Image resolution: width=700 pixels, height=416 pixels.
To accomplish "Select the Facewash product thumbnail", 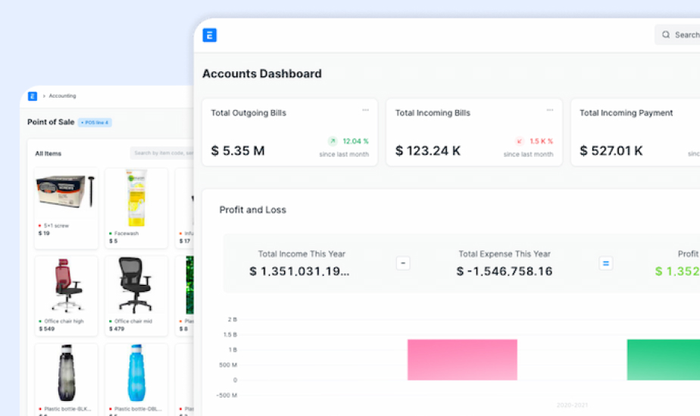I will point(136,199).
